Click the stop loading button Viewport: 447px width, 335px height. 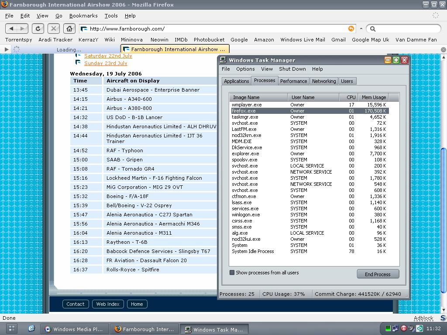(x=53, y=28)
